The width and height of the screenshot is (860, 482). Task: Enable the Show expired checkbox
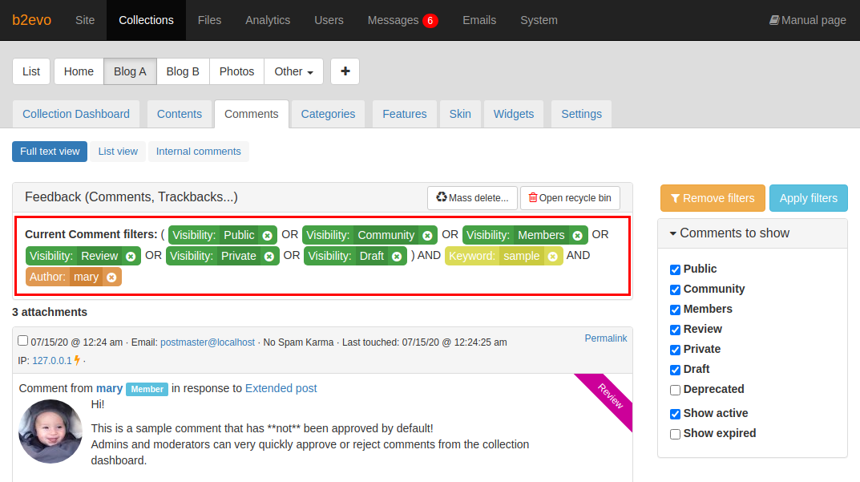[x=675, y=434]
